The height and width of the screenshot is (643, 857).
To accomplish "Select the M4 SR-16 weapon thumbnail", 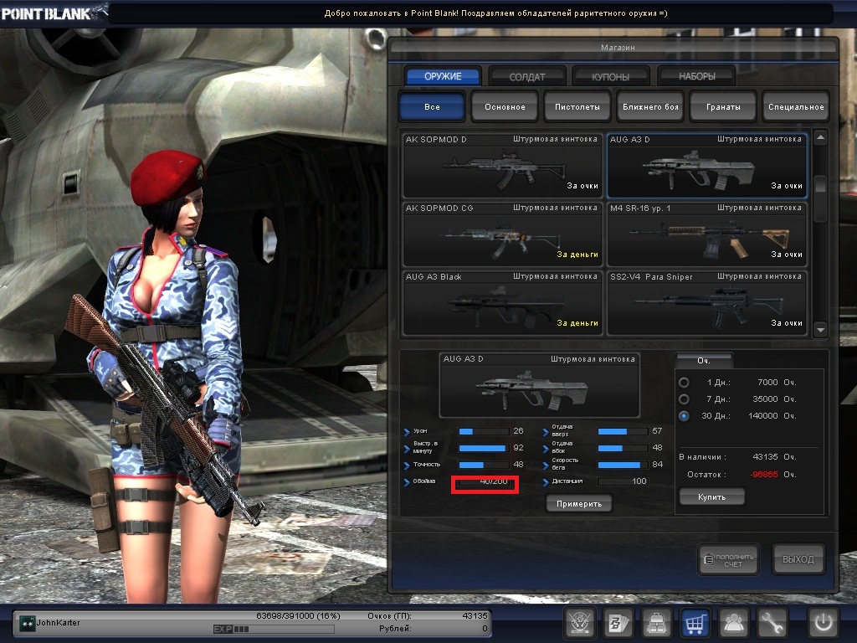I will click(x=707, y=234).
